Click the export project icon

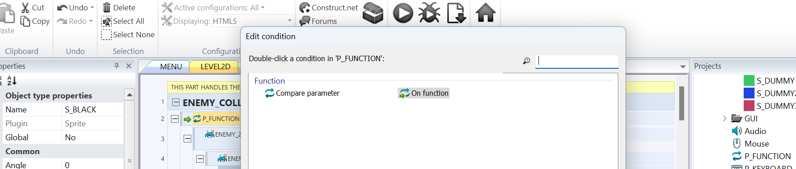coord(456,13)
